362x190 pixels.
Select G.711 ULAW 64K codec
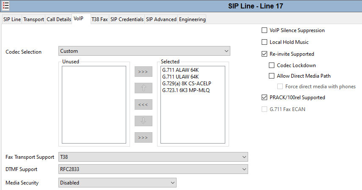[x=180, y=77]
